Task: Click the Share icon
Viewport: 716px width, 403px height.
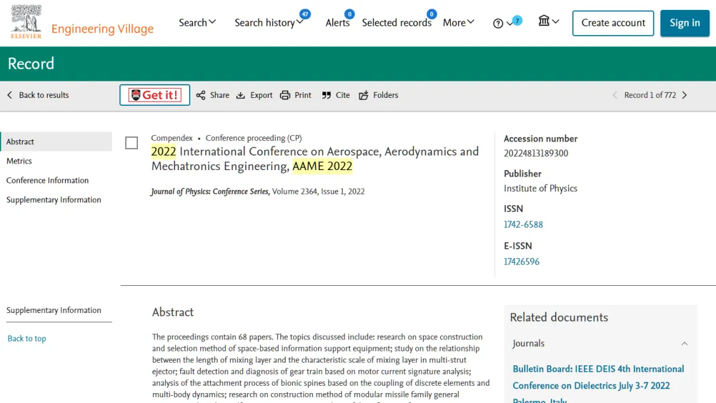Action: pos(200,95)
